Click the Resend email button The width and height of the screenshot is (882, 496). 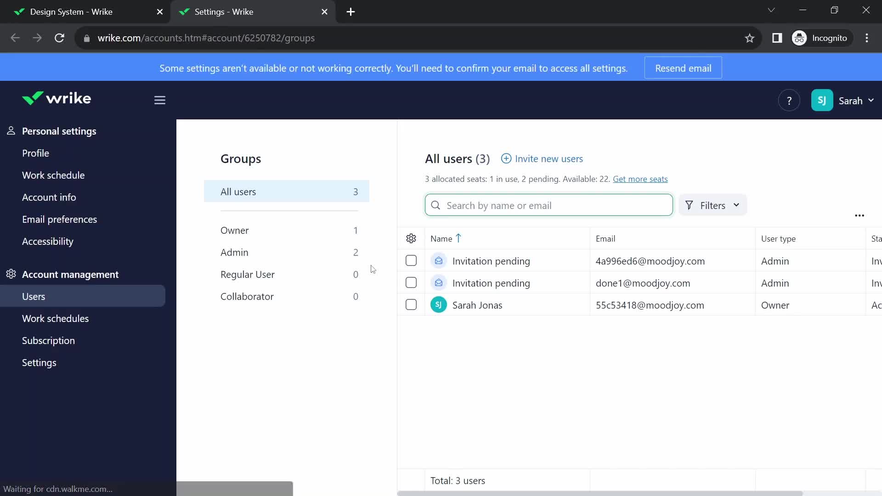(683, 68)
